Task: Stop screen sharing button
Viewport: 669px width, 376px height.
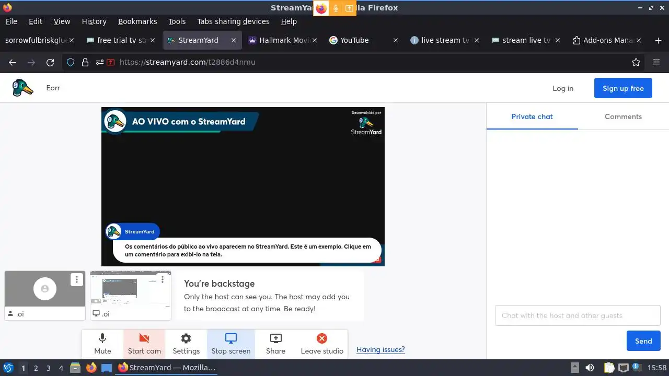Action: click(x=231, y=344)
